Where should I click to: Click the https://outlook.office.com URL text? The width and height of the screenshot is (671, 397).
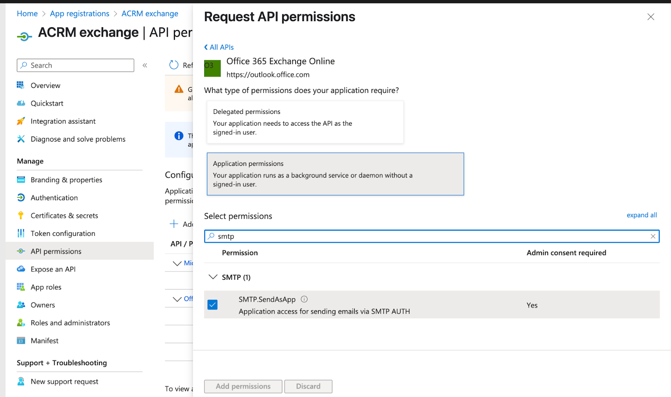[x=268, y=75]
